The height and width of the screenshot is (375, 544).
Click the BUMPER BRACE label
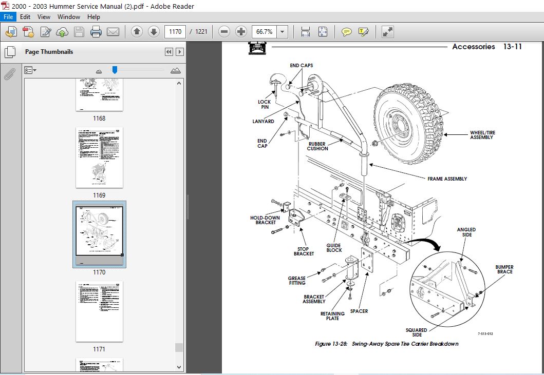[x=504, y=269]
